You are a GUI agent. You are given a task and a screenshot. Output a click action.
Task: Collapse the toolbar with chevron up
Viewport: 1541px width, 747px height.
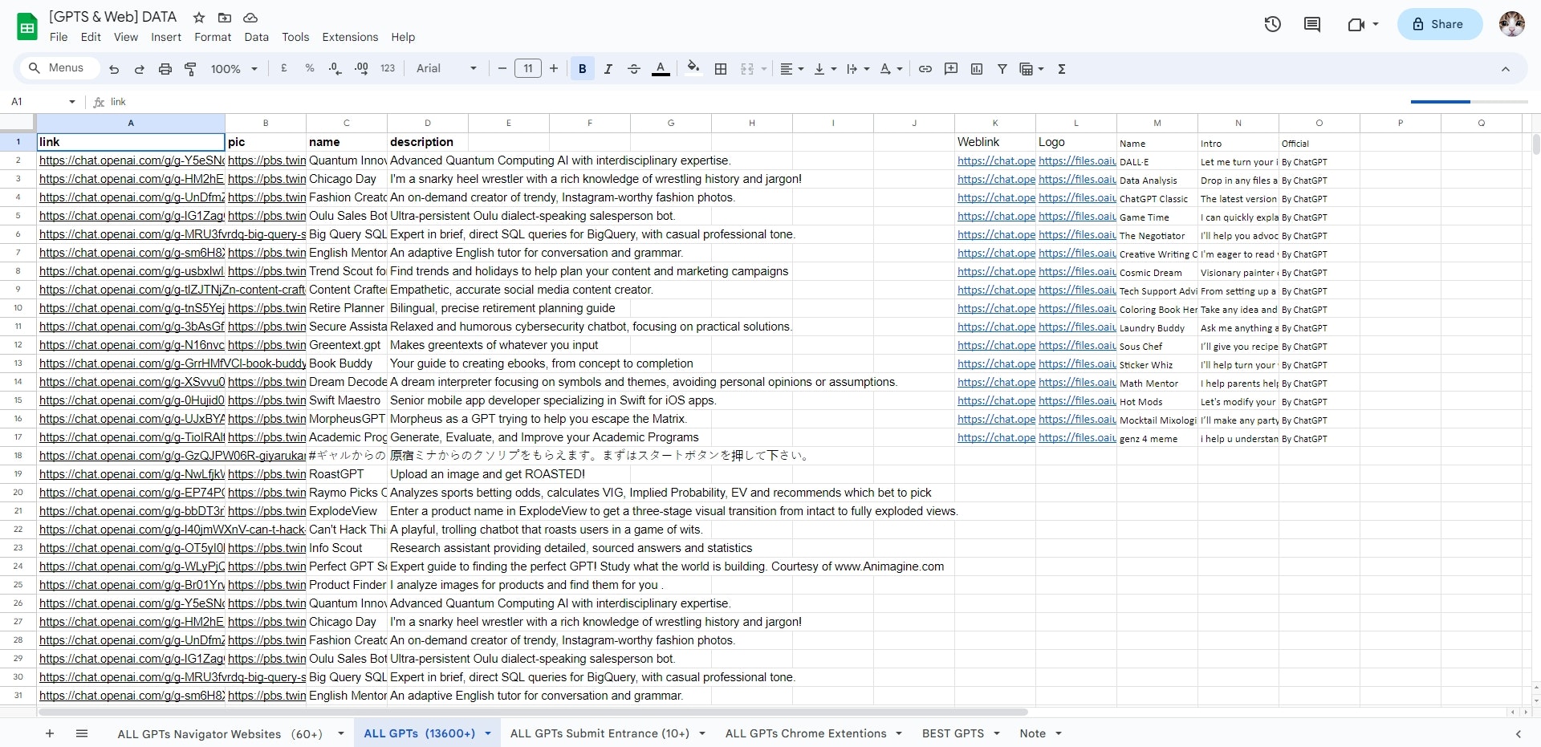(1506, 69)
